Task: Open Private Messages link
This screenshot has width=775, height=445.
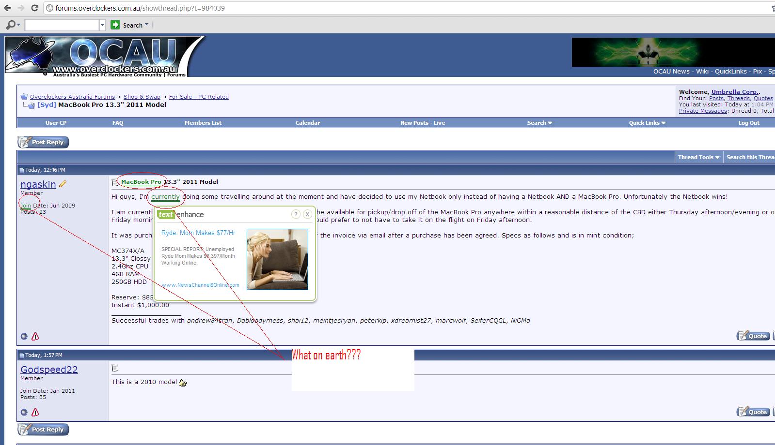Action: coord(703,111)
